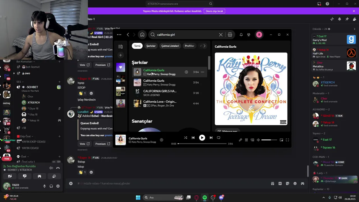Image resolution: width=359 pixels, height=202 pixels.
Task: Click Devre dışı bırak button in banner
Action: pyautogui.click(x=215, y=11)
